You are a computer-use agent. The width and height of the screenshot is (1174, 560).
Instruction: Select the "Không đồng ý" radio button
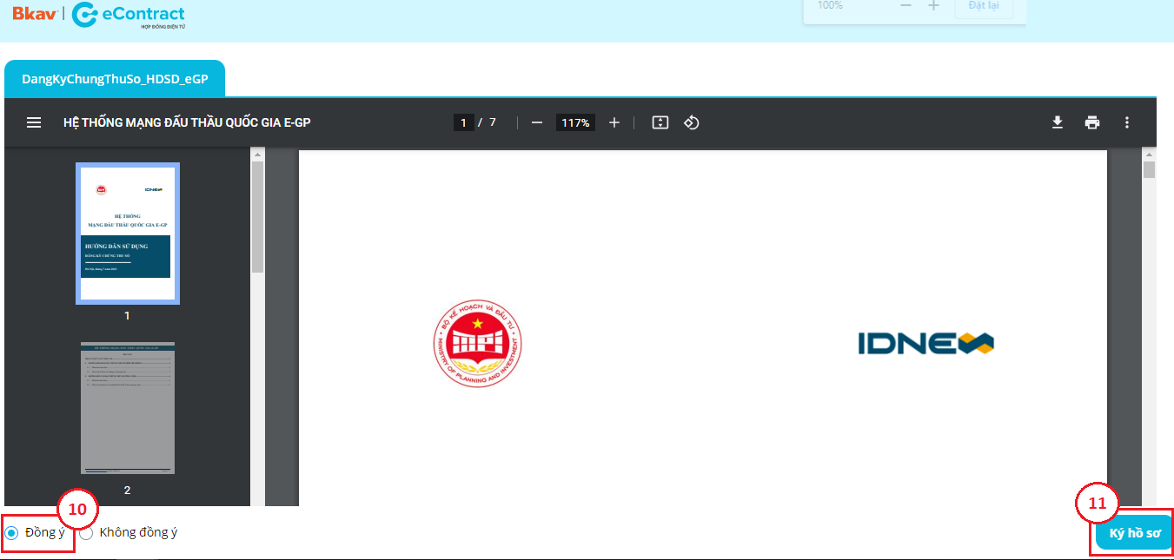(87, 533)
